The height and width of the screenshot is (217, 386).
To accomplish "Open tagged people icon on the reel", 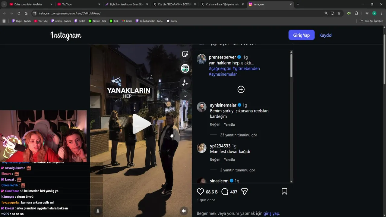I will 98,211.
